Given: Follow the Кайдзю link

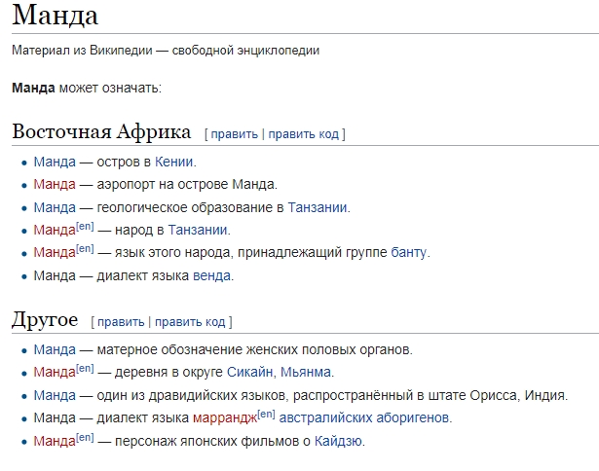Looking at the screenshot, I should [338, 442].
